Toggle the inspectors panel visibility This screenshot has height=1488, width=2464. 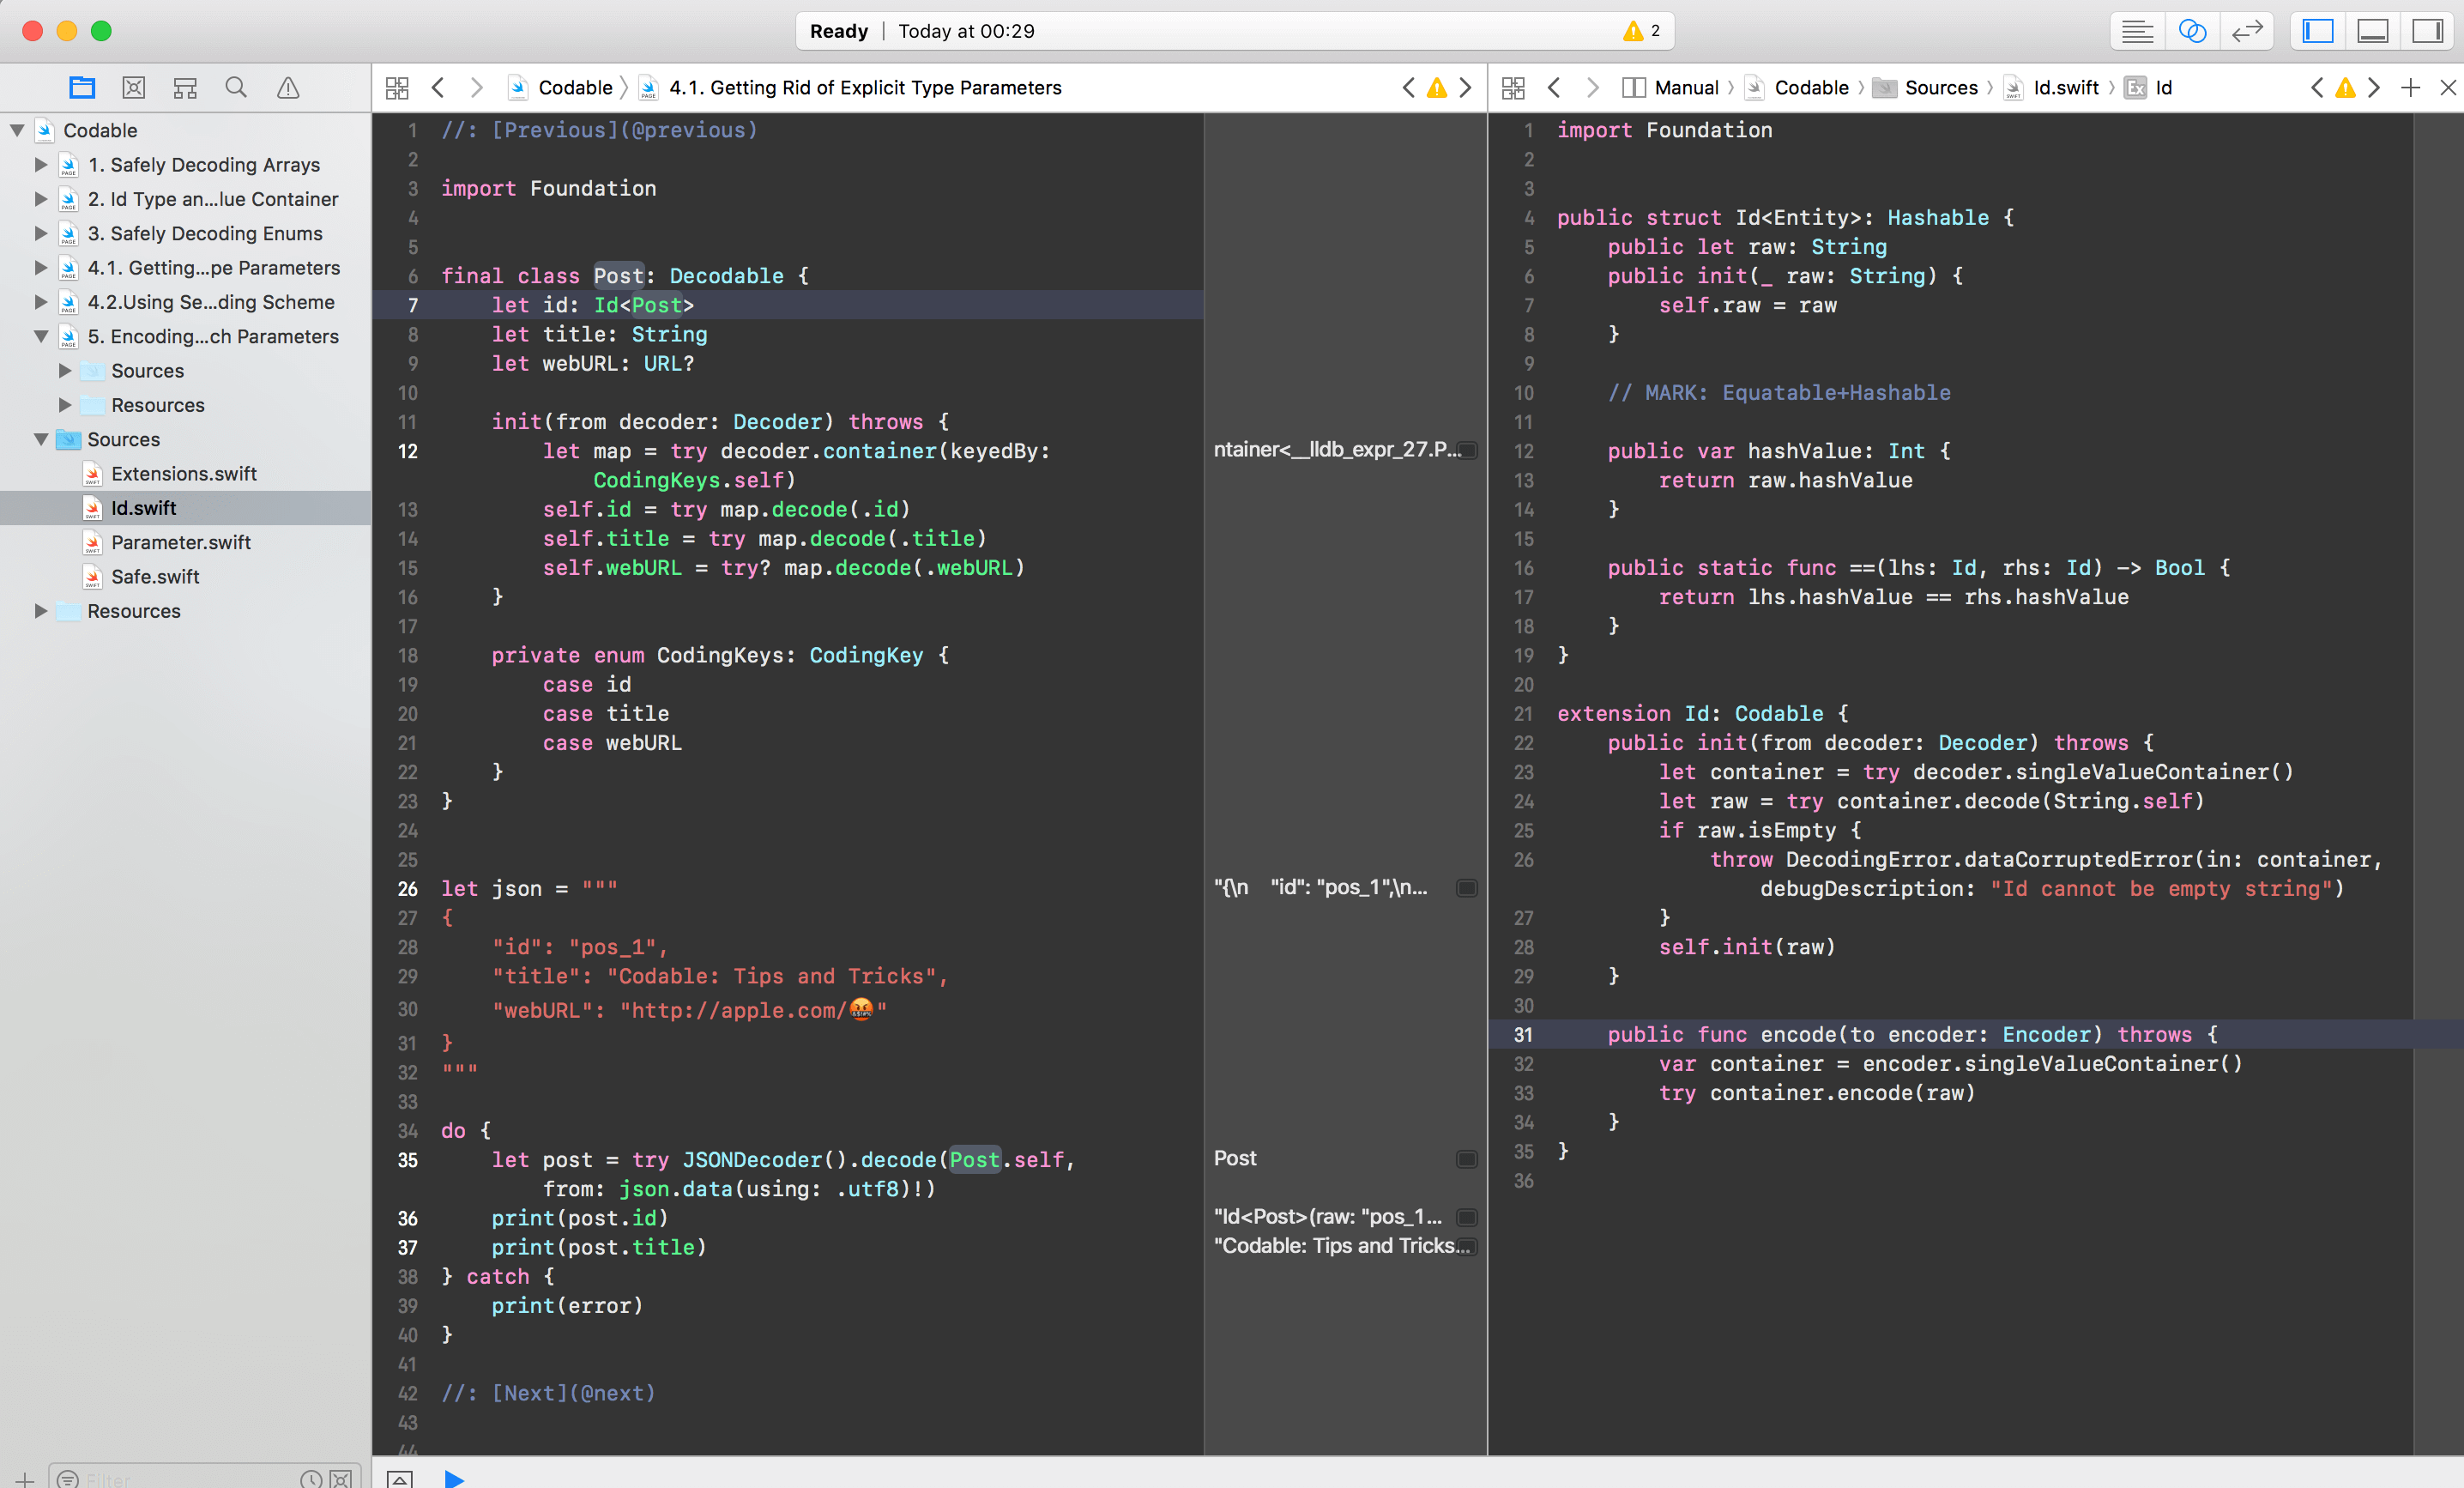tap(2427, 31)
